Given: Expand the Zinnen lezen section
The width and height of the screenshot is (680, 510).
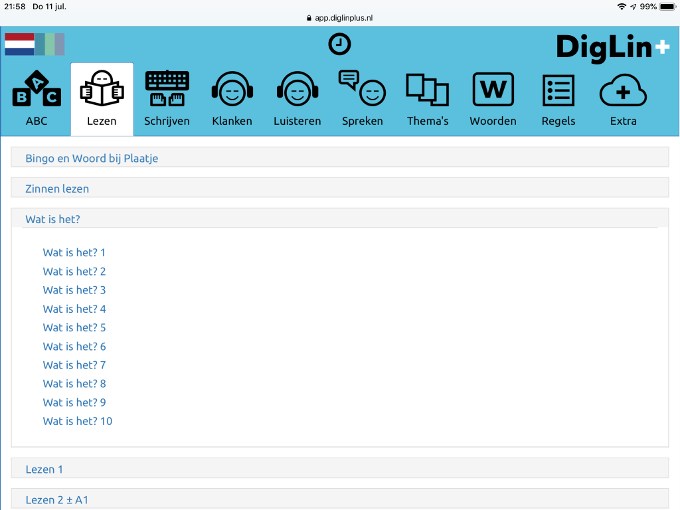Looking at the screenshot, I should (57, 189).
